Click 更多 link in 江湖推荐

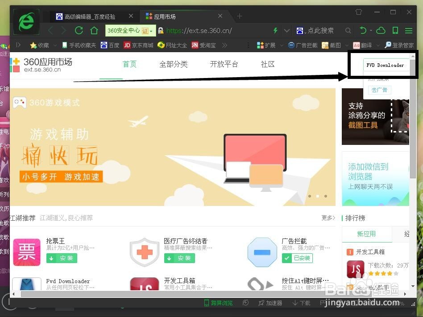point(328,218)
